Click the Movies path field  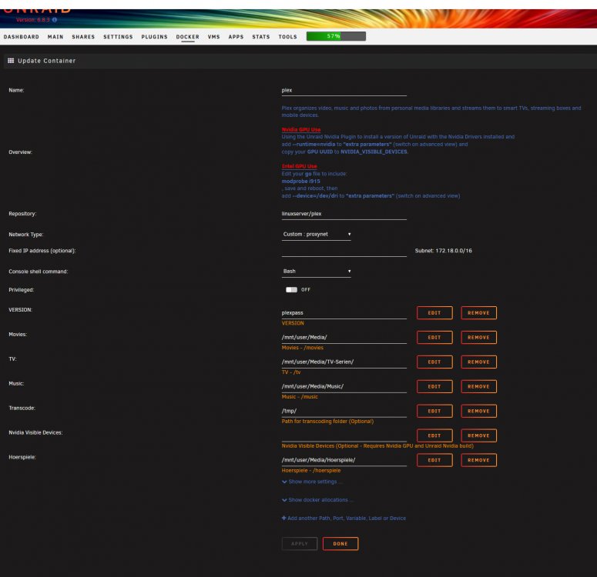pyautogui.click(x=344, y=338)
